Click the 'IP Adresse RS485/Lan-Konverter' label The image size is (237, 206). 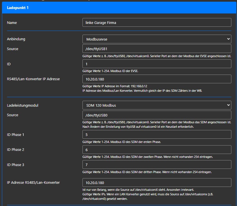33,182
